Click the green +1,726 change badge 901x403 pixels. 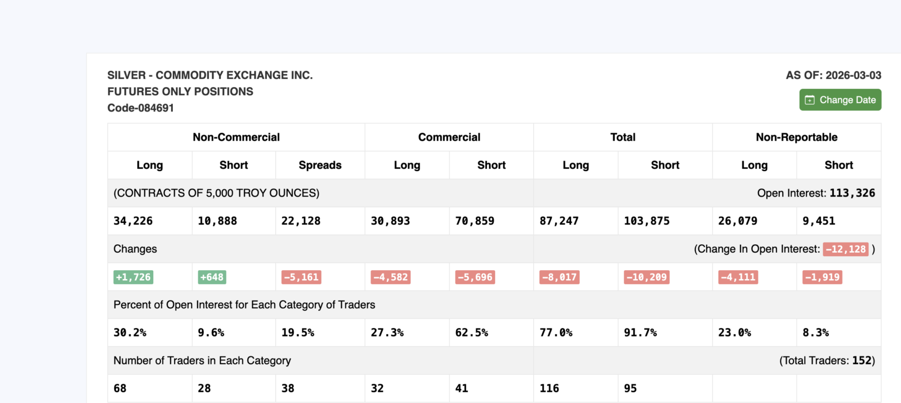133,277
